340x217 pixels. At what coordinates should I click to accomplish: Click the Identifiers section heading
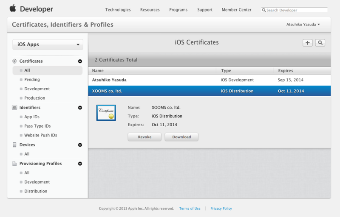click(30, 107)
